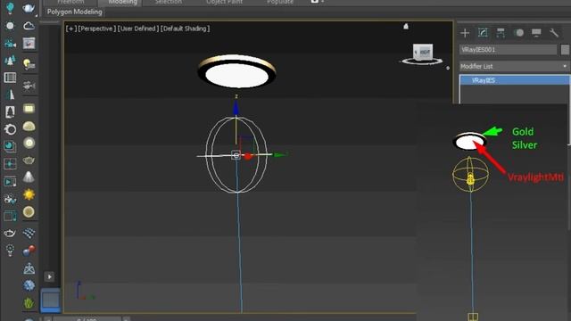Click the Polygon Modeling panel label
The width and height of the screenshot is (571, 321).
(75, 12)
